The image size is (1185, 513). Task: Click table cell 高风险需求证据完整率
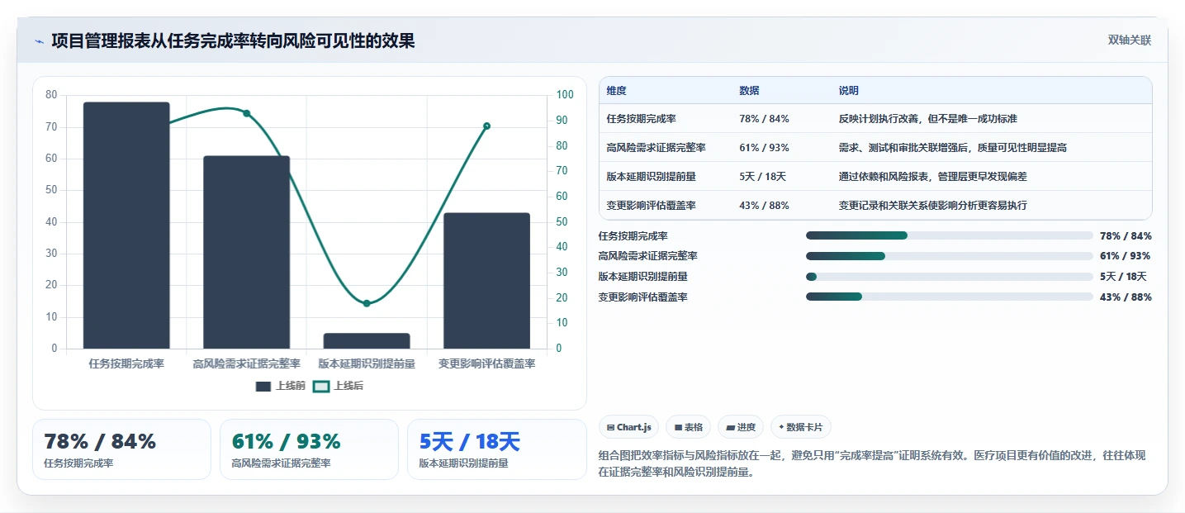656,148
